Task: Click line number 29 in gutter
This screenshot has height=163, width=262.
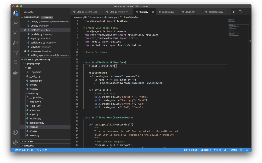Action: pos(77,118)
